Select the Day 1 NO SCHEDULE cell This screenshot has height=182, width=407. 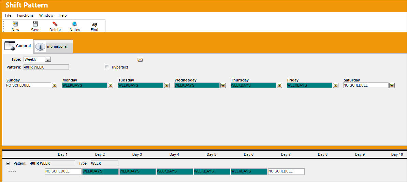click(63, 171)
